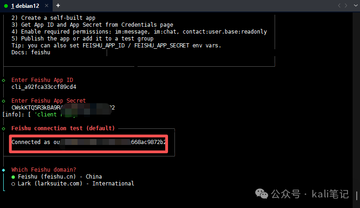The image size is (360, 208).
Task: Click the Feishu connection test (default) heading
Action: click(x=63, y=128)
